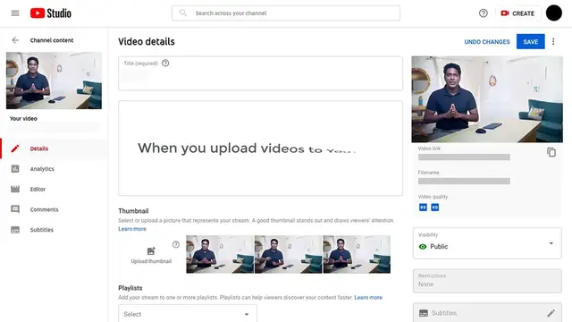The width and height of the screenshot is (572, 322).
Task: Select the Editor menu item
Action: coord(54,189)
